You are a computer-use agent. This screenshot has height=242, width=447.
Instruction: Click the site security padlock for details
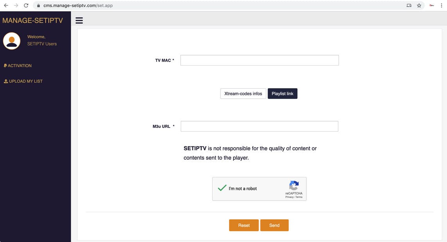38,5
